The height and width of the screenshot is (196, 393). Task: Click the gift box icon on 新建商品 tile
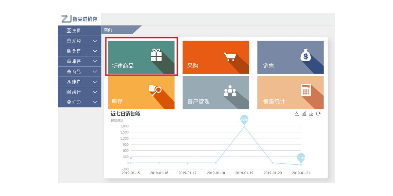(156, 55)
